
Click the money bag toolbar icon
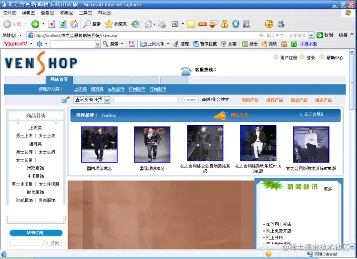click(224, 24)
